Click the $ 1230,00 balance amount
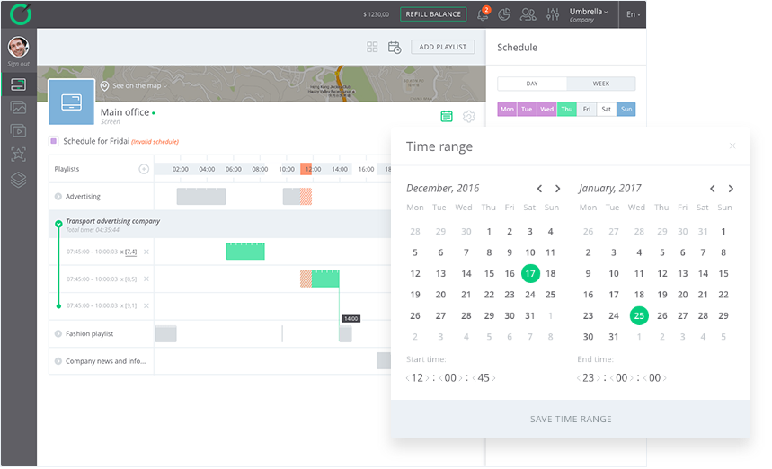The height and width of the screenshot is (469, 772). pyautogui.click(x=377, y=14)
